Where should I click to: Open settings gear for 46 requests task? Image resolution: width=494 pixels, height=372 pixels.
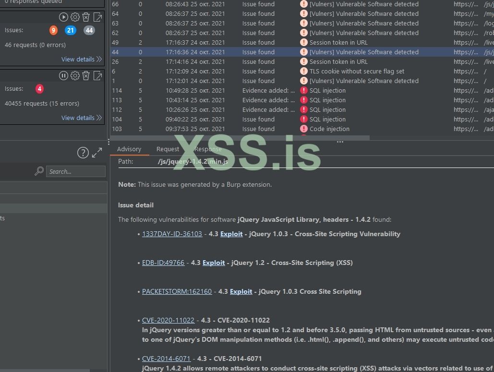pyautogui.click(x=75, y=17)
